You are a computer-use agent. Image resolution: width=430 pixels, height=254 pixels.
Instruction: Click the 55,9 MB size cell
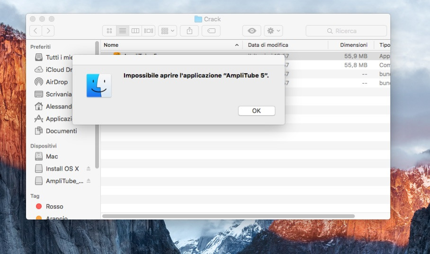click(356, 56)
